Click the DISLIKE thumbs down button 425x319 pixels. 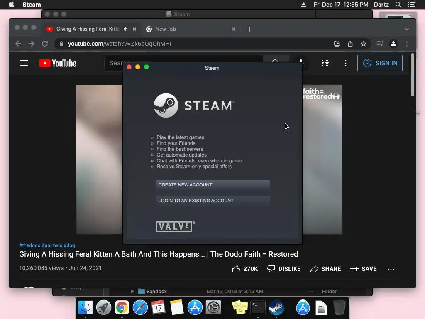[x=284, y=269]
